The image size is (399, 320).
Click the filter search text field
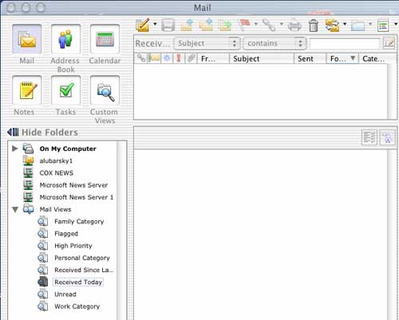(x=345, y=43)
